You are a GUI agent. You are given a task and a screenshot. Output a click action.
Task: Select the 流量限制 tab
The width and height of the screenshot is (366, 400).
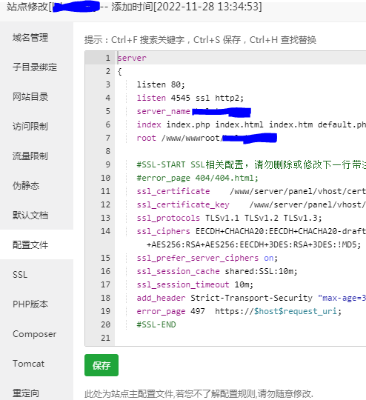[x=30, y=156]
